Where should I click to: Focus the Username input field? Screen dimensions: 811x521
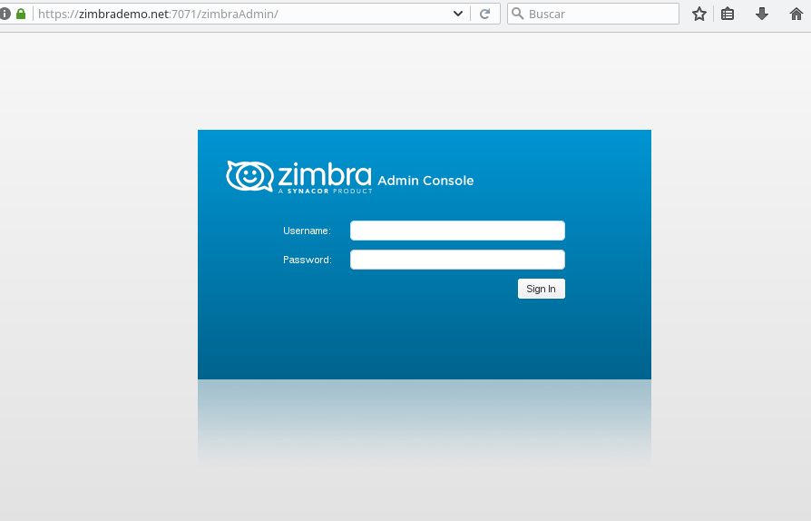[458, 231]
